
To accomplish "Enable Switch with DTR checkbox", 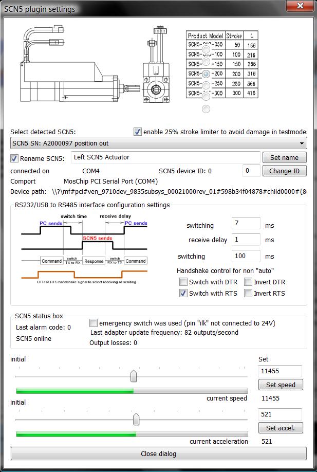I will coord(183,282).
